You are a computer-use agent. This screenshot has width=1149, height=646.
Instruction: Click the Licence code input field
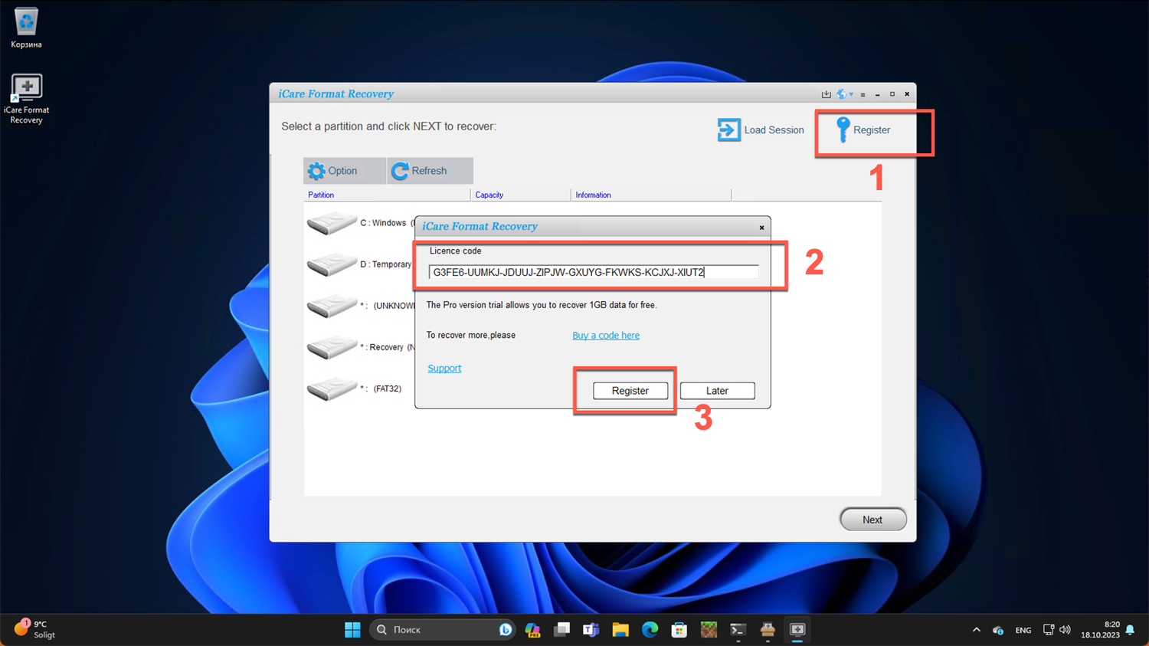pyautogui.click(x=594, y=272)
